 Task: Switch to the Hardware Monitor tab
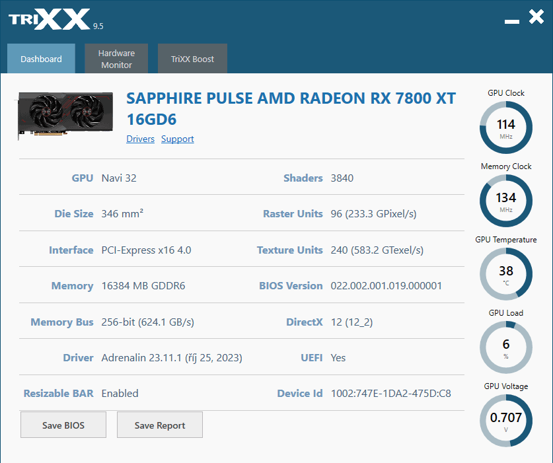(116, 58)
